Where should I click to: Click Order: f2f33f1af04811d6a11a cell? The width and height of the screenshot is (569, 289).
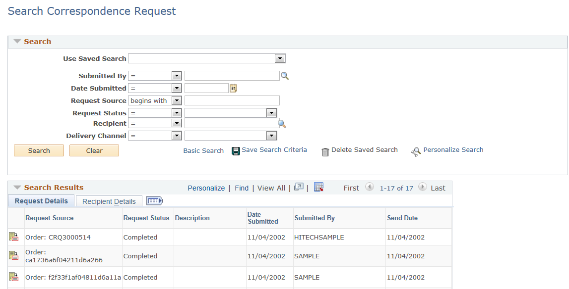click(x=73, y=278)
